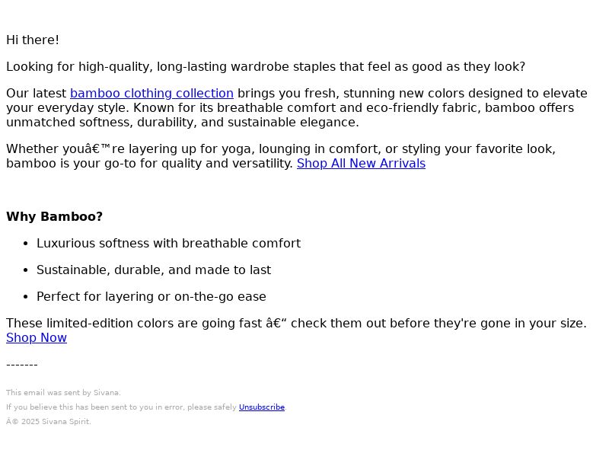
Task: Click 'unmatched softness, durability' text line
Action: [x=183, y=123]
